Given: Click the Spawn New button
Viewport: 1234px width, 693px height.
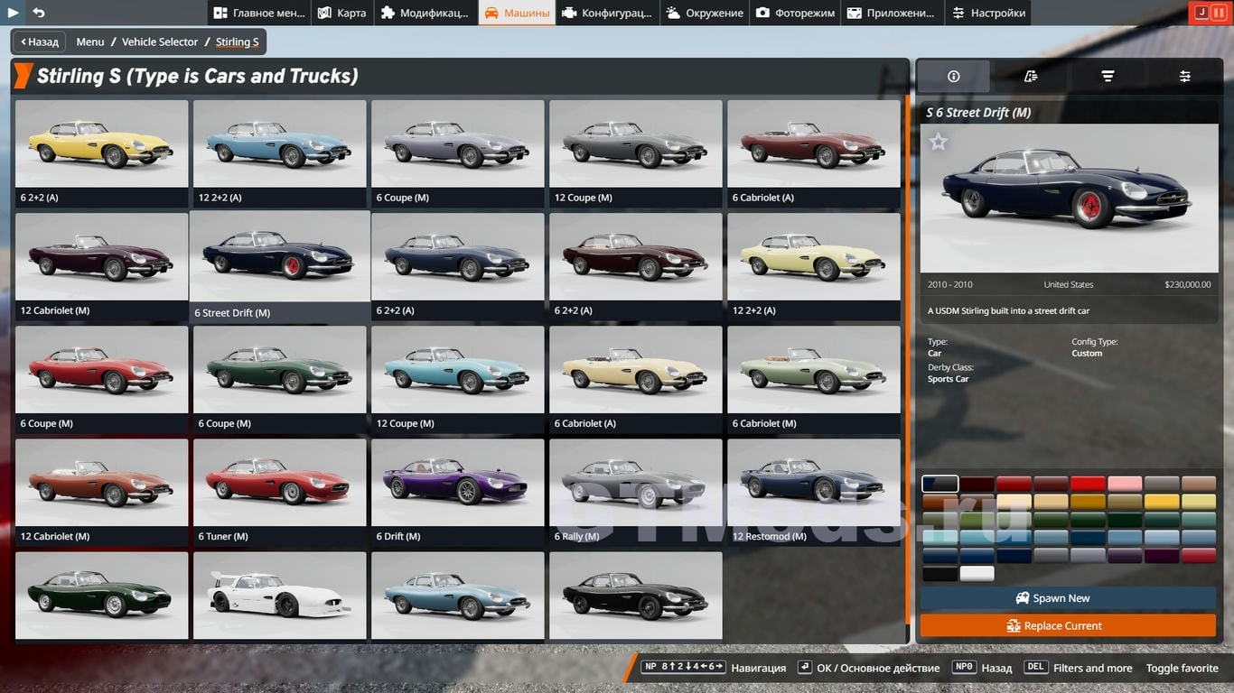Looking at the screenshot, I should coord(1068,598).
